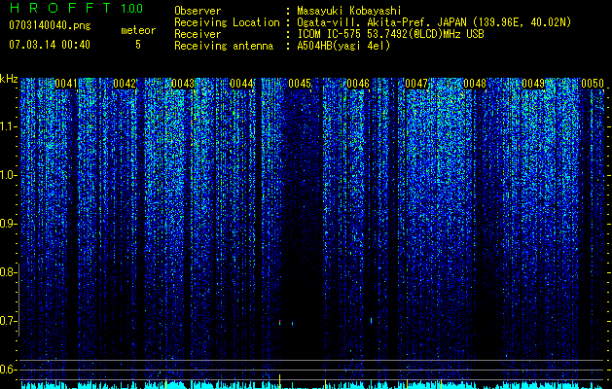Click the HROFFT program title
This screenshot has height=389, width=612.
coord(61,8)
